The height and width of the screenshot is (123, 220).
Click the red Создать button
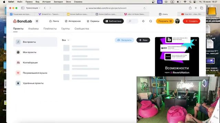pyautogui.click(x=191, y=21)
